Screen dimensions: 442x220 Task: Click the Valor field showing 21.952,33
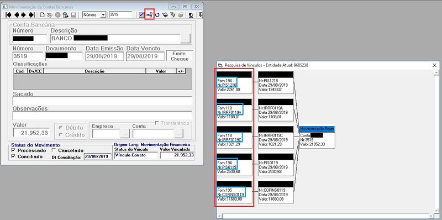31,133
